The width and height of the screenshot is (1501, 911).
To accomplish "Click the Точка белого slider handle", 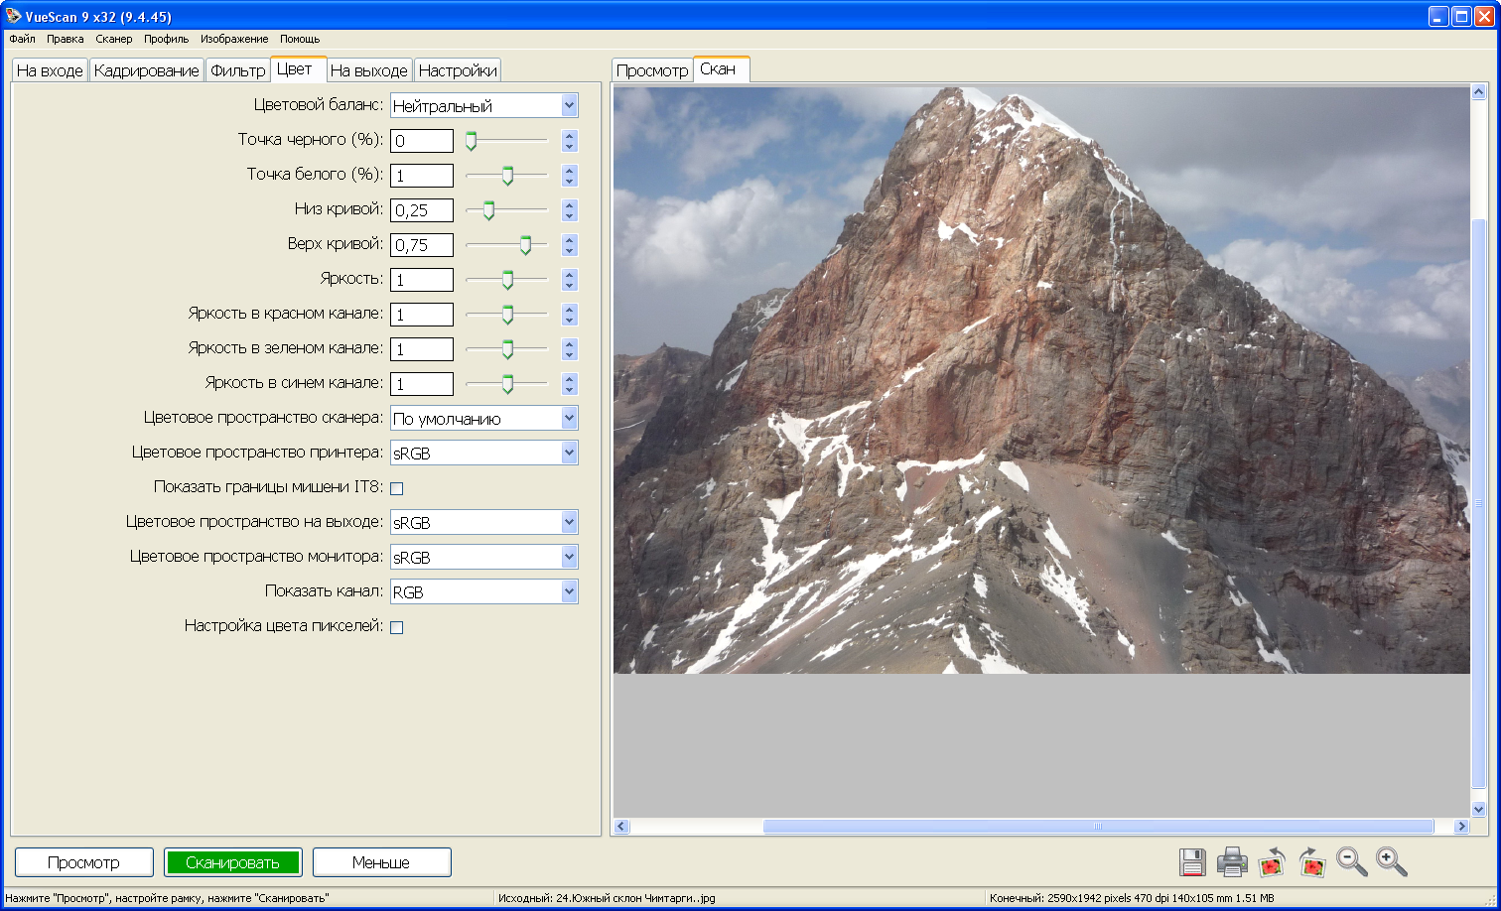I will click(507, 176).
